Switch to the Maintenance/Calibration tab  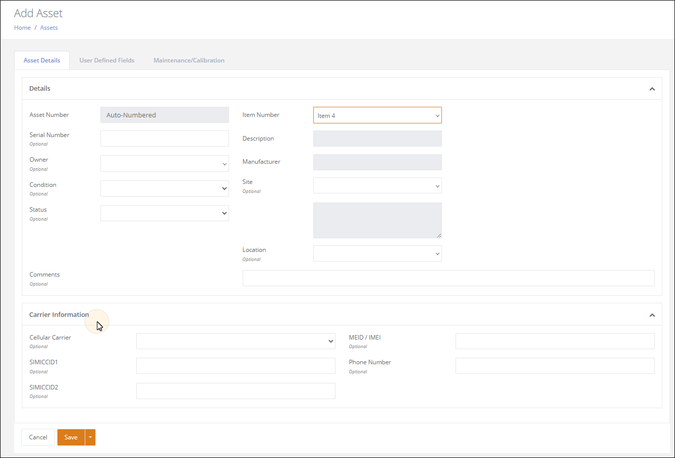tap(189, 60)
